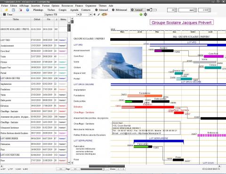Image resolution: width=226 pixels, height=174 pixels.
Task: Click the company contact info text box
Action: click(x=146, y=128)
